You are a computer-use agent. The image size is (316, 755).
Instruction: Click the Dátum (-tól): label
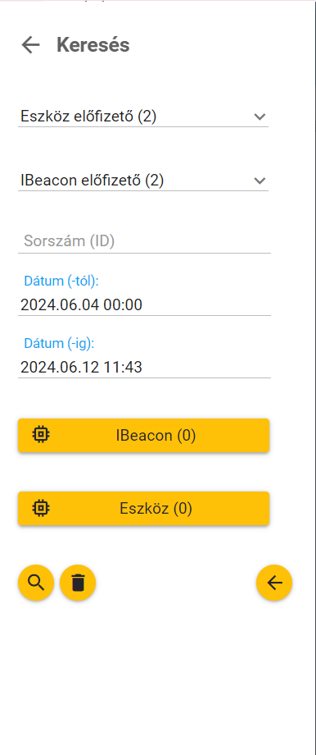(x=61, y=281)
